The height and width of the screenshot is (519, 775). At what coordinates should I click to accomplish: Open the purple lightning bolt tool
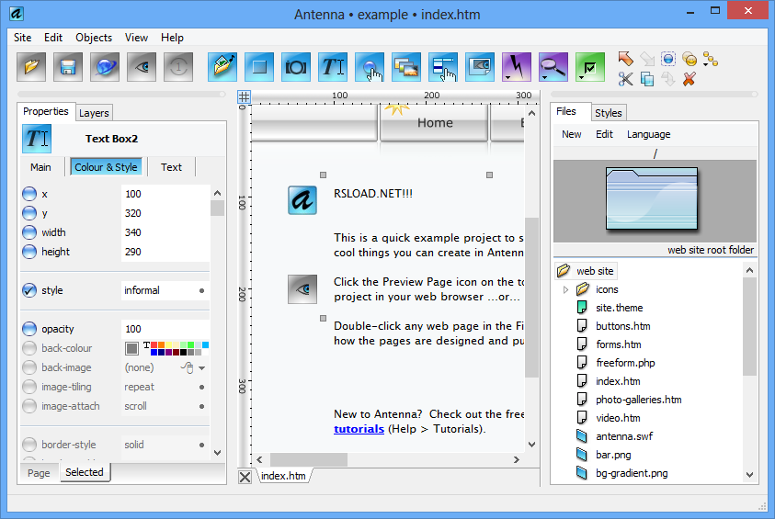(517, 67)
